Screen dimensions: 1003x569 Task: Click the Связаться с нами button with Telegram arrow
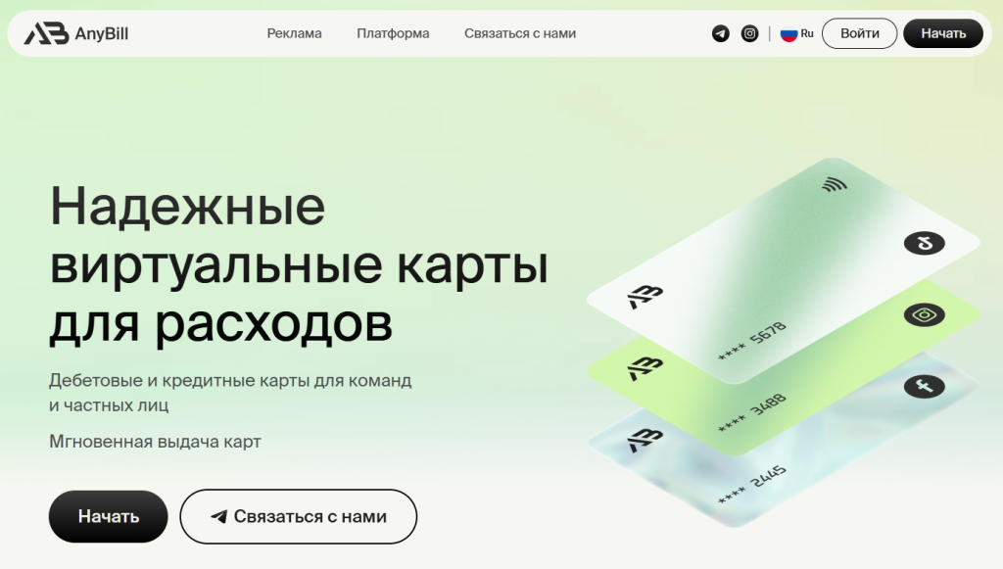tap(298, 516)
